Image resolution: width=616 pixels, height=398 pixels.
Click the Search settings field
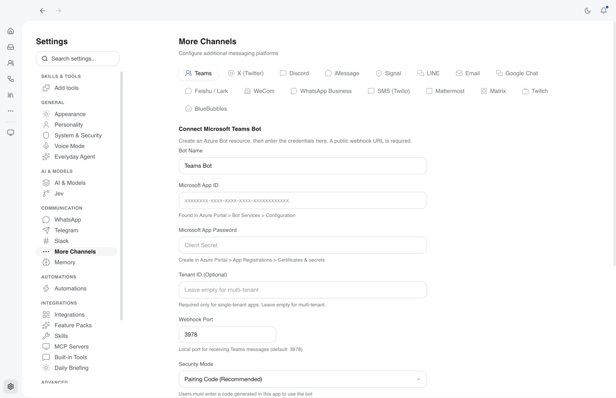pos(77,59)
